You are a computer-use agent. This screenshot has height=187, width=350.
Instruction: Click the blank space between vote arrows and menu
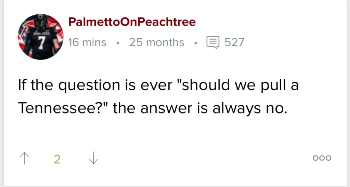[205, 159]
